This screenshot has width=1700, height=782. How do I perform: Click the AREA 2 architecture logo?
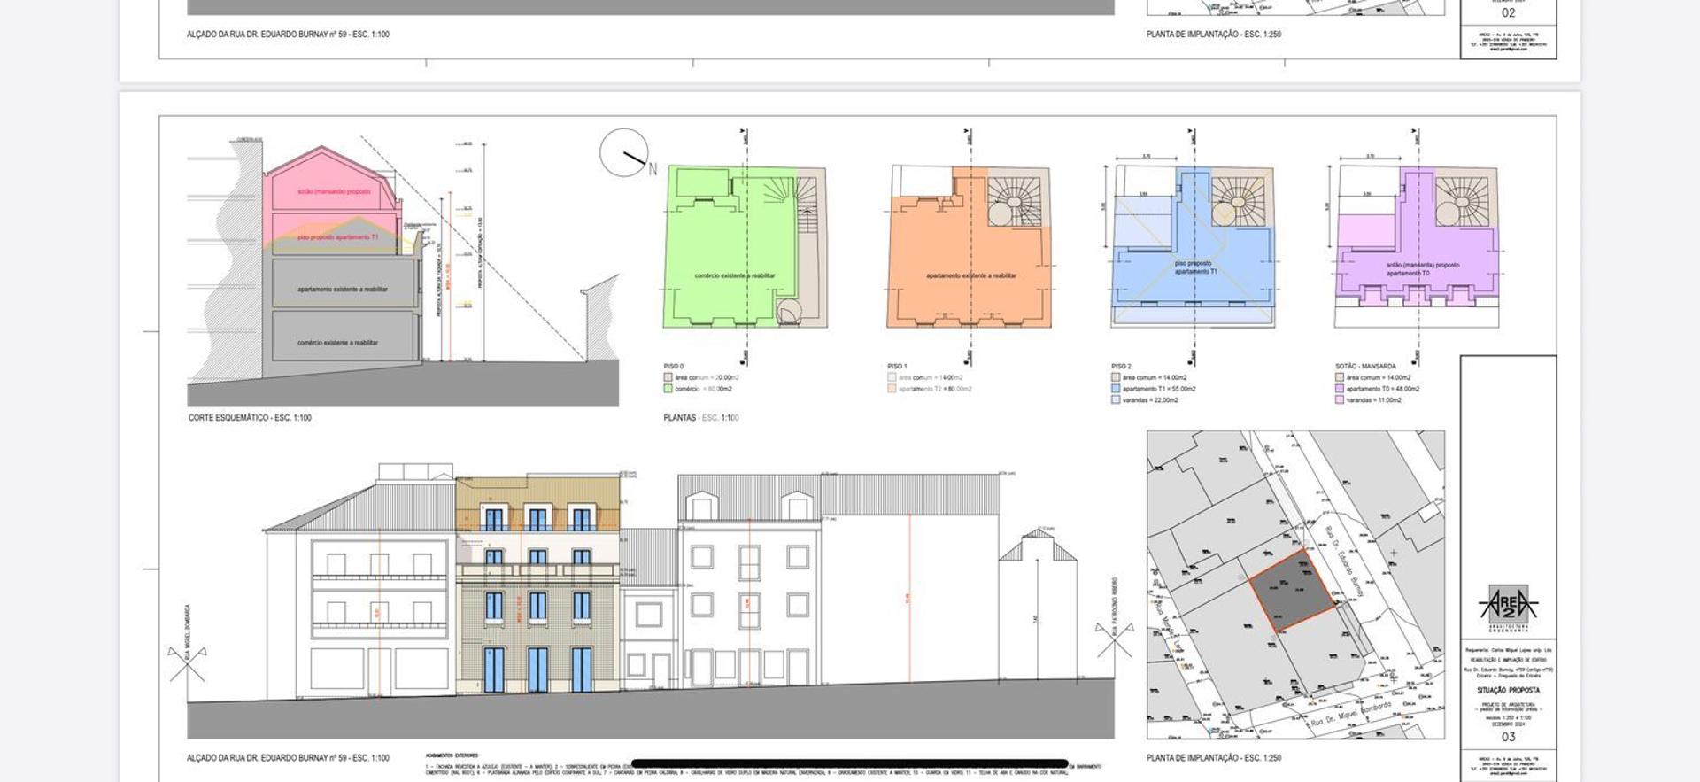1508,607
